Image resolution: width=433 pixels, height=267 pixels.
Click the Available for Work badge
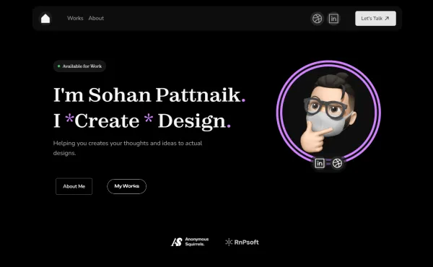click(x=79, y=66)
